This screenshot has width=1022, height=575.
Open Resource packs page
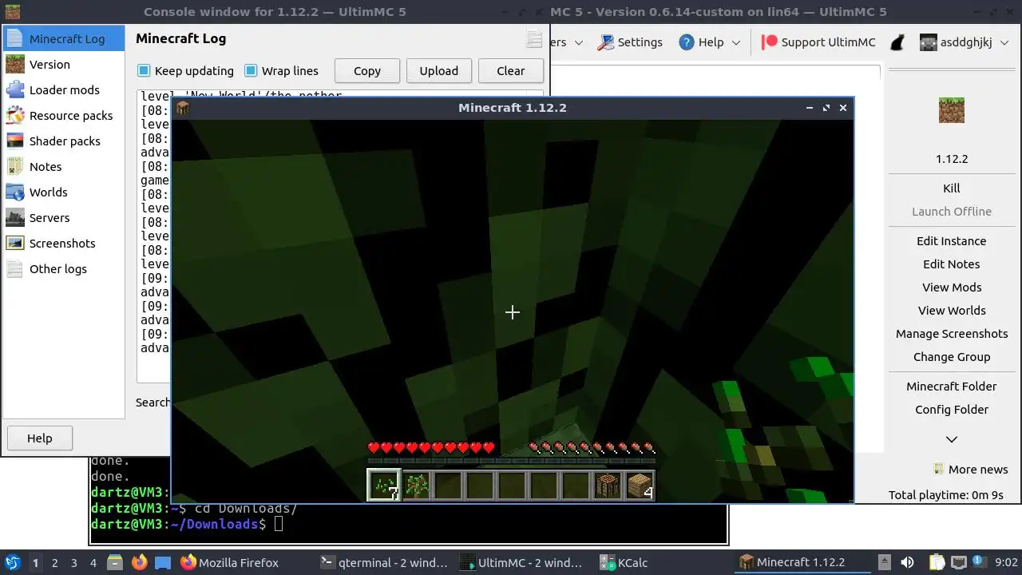[64, 116]
